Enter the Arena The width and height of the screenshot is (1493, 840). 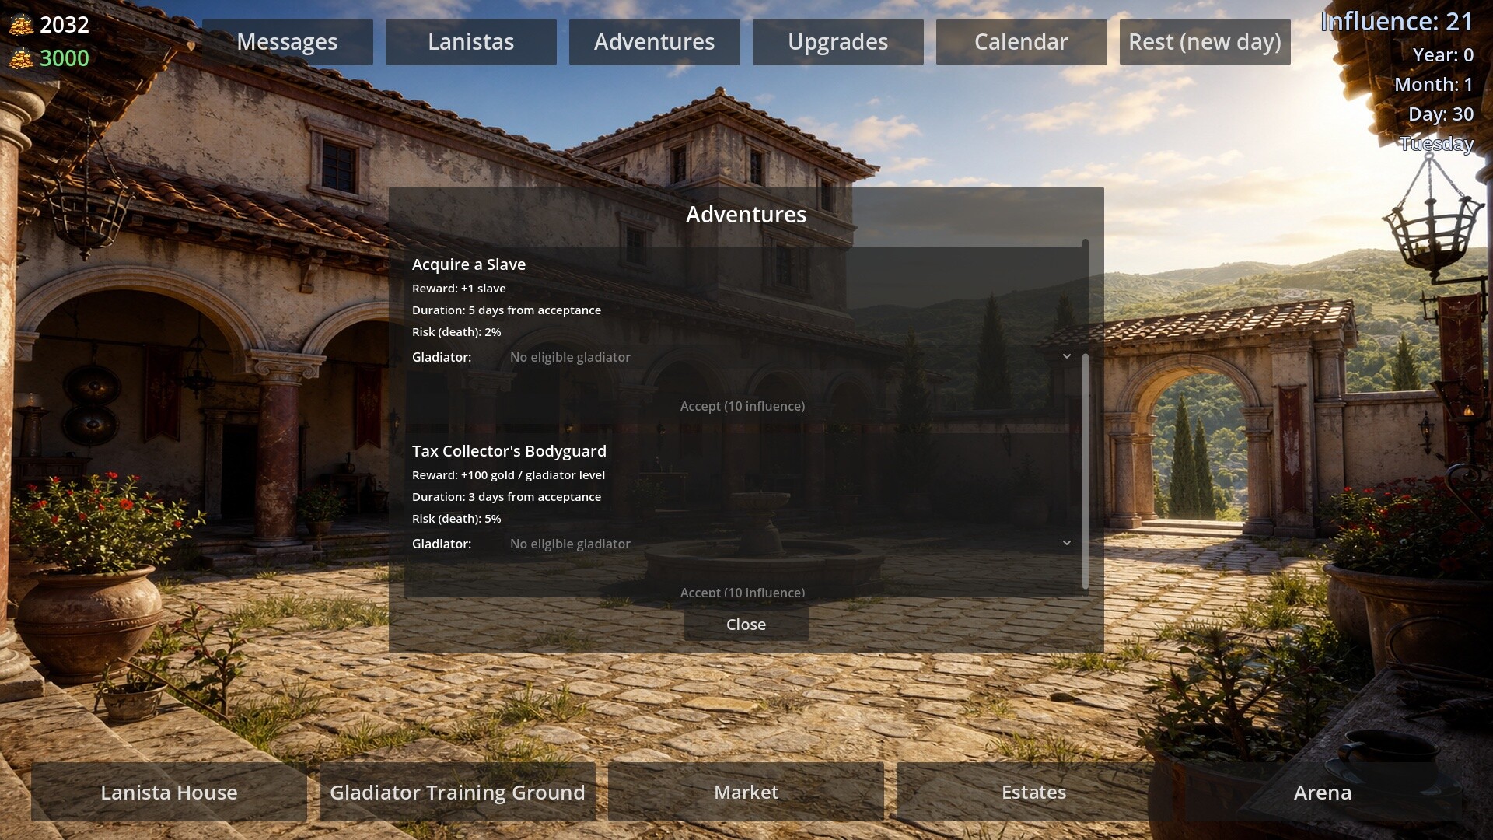pos(1323,793)
